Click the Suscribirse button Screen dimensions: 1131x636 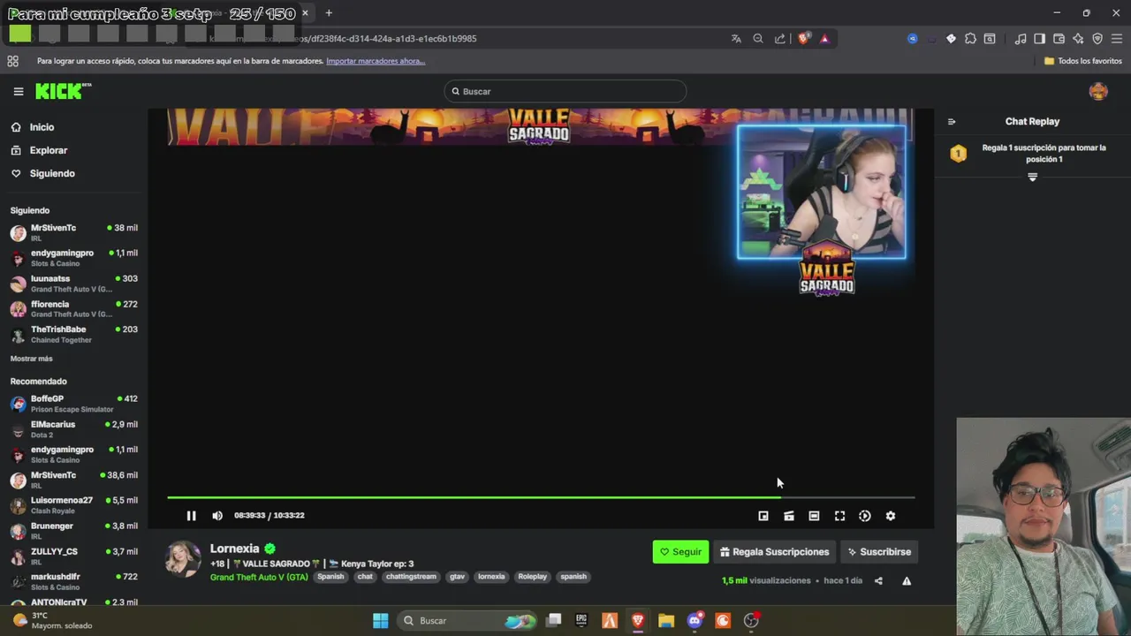879,552
